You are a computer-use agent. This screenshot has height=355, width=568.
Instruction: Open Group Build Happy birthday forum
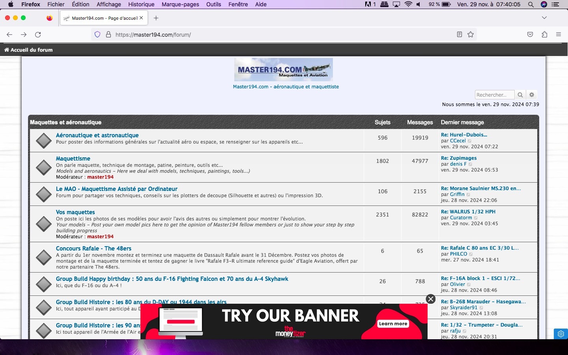pyautogui.click(x=172, y=279)
